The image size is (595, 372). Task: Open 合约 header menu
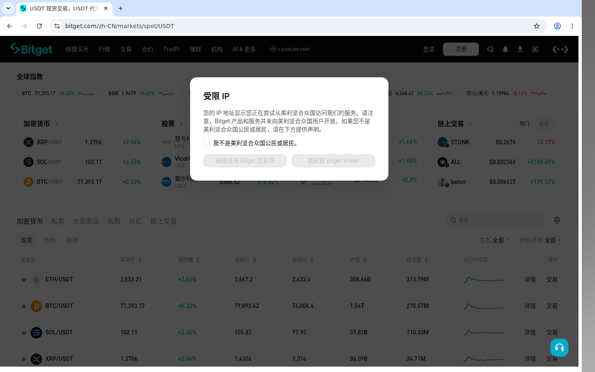pos(148,49)
